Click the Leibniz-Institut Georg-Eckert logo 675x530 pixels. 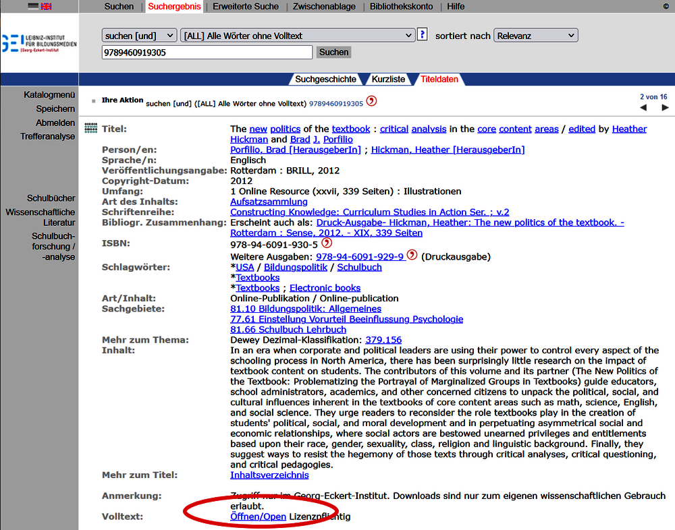click(39, 43)
